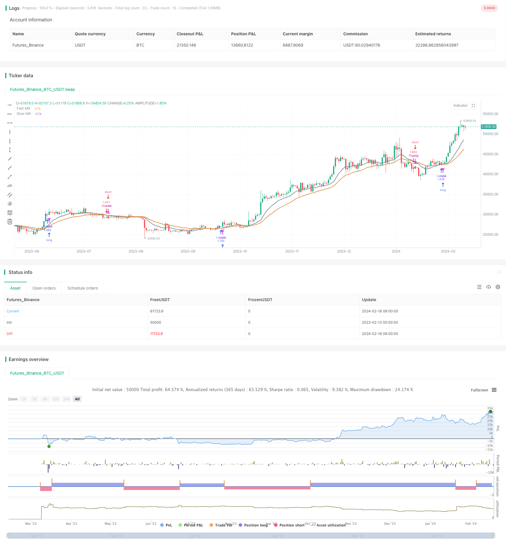Screen dimensions: 506x547
Task: Toggle the PnL series in legend
Action: (x=166, y=525)
